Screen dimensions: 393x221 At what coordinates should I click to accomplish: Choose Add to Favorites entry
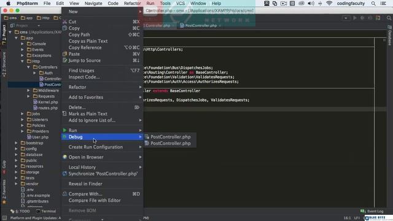pyautogui.click(x=103, y=97)
